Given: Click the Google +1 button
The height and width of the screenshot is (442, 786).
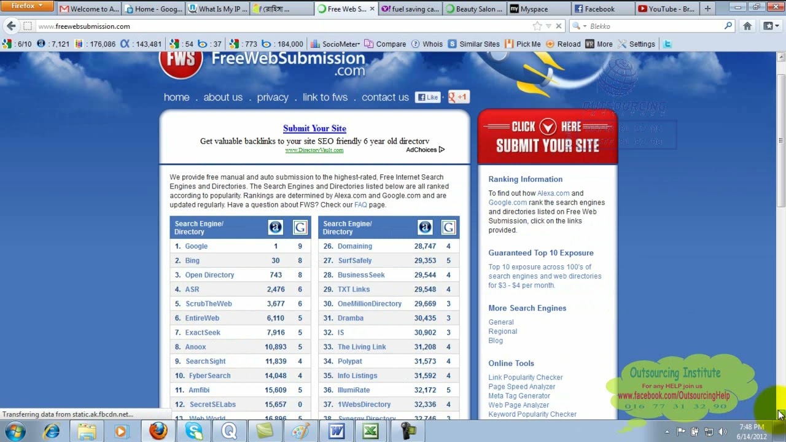Looking at the screenshot, I should pyautogui.click(x=458, y=97).
